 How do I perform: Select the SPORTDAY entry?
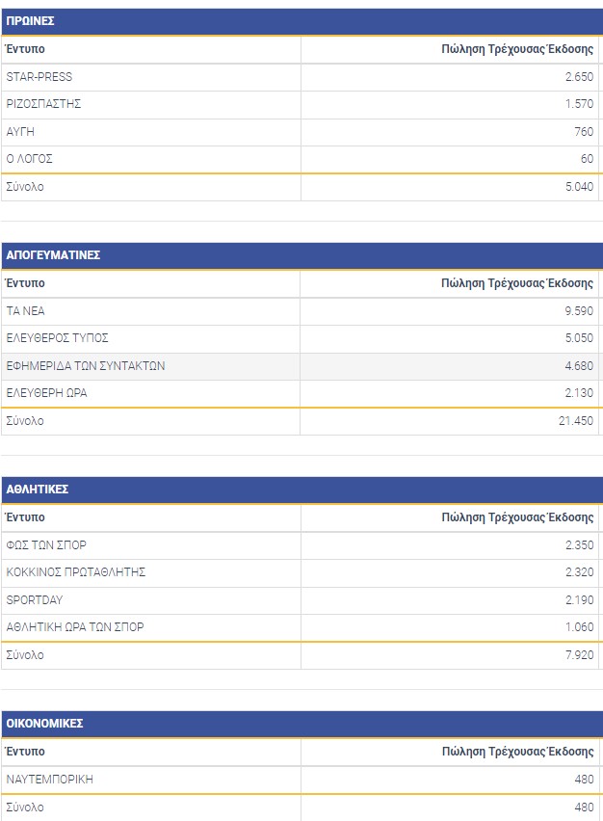click(x=35, y=599)
